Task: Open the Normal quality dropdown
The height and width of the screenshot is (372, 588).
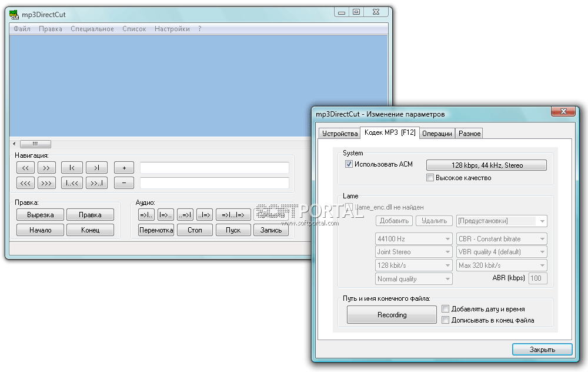Action: [x=414, y=279]
